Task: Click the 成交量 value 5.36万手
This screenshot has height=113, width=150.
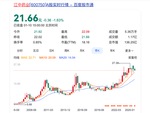Action: [131, 32]
